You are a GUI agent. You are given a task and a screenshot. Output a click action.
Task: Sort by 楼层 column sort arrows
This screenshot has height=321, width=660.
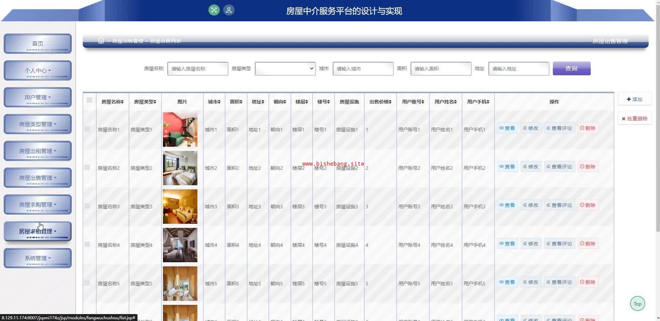pos(307,102)
